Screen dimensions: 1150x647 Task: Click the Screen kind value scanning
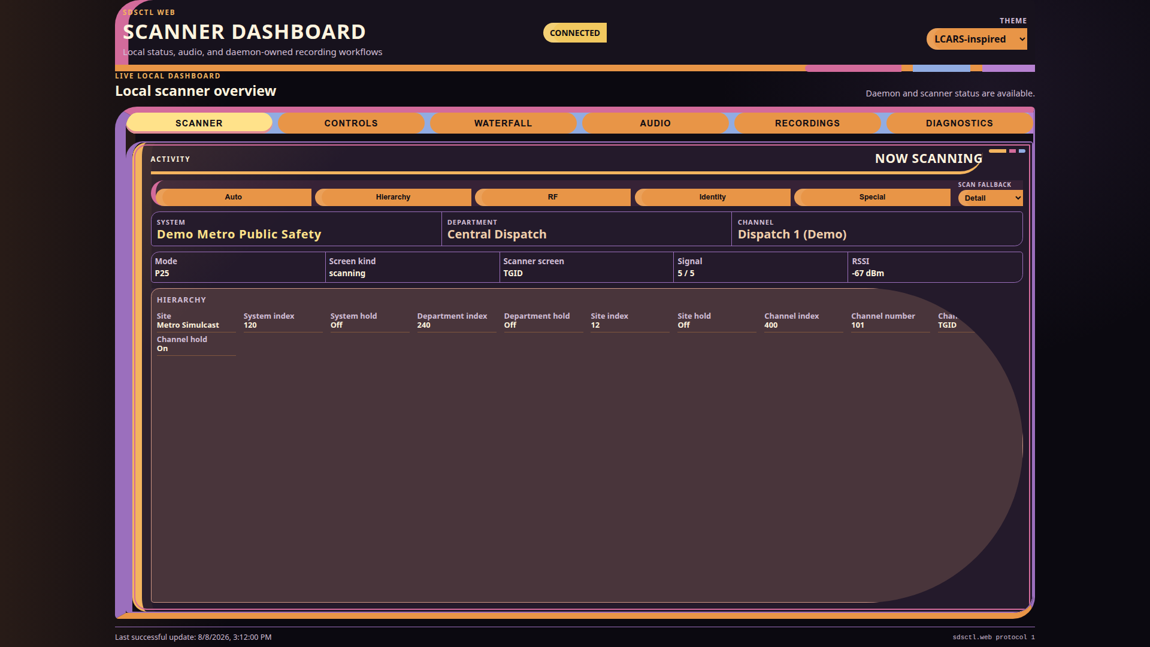click(x=347, y=273)
